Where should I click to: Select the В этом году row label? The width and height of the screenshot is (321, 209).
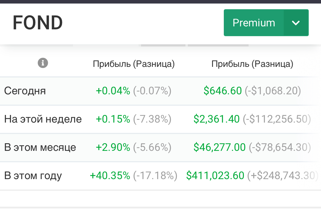point(33,176)
